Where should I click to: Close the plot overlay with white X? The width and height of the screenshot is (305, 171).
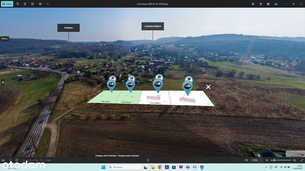(208, 87)
